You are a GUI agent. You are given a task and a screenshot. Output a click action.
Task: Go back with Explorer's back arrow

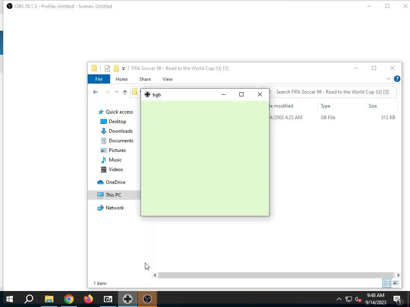click(95, 92)
